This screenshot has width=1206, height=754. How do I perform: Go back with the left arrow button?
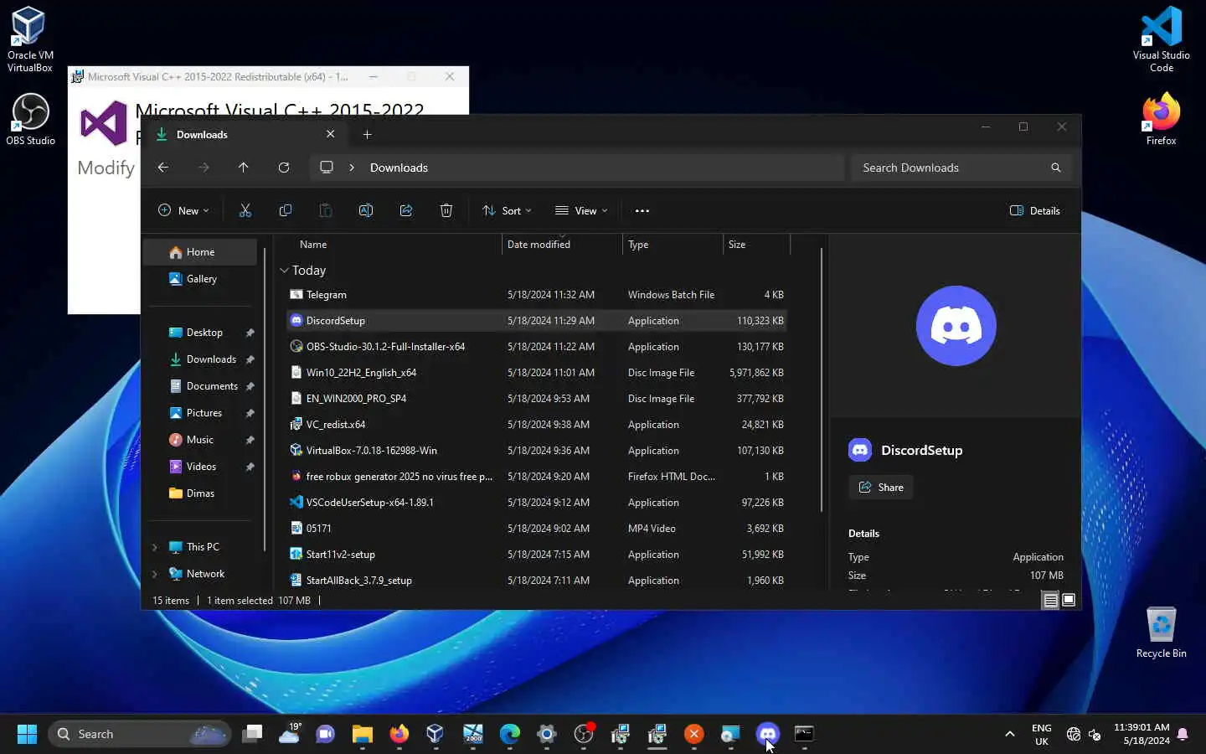pyautogui.click(x=163, y=168)
